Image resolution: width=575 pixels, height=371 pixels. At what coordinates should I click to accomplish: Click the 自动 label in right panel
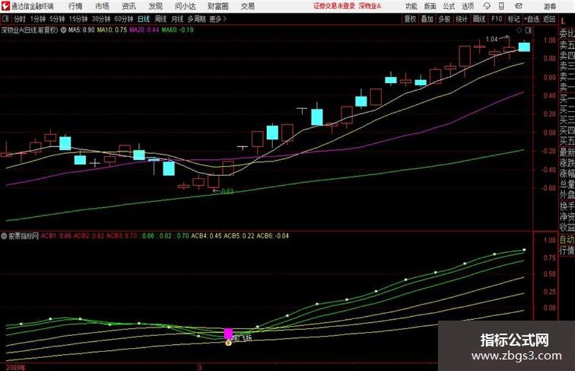(x=567, y=240)
